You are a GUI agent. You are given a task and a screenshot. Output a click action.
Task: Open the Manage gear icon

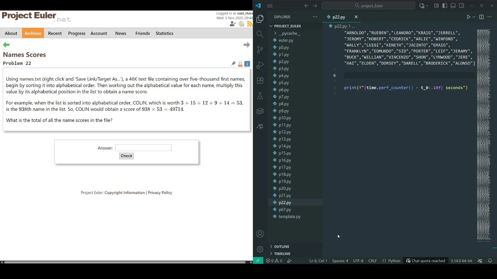pos(260,249)
